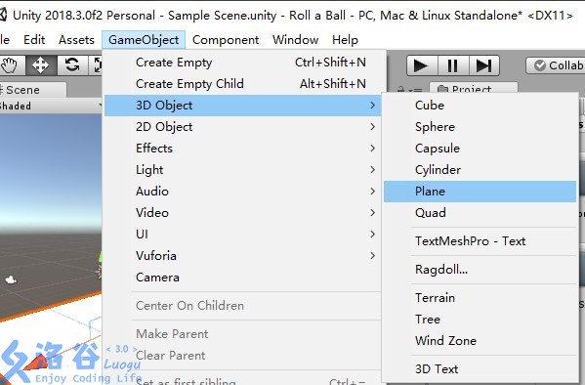Open the Assets menu
Viewport: 585px width, 385px height.
pos(76,40)
